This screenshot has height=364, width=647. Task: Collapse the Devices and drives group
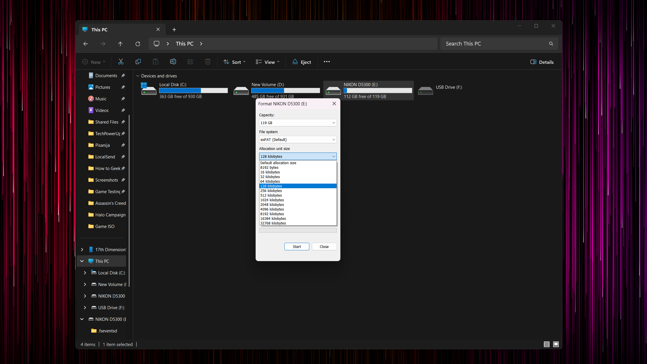click(x=138, y=76)
